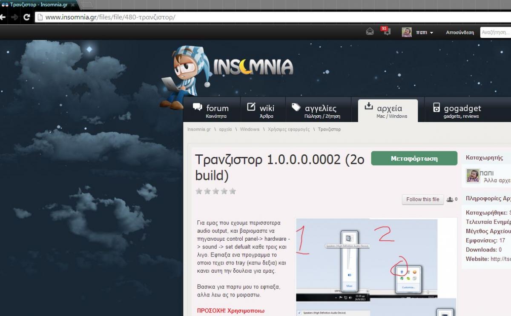Open the screenshot thumbnail with red numbers
This screenshot has height=316, width=511.
click(x=367, y=260)
